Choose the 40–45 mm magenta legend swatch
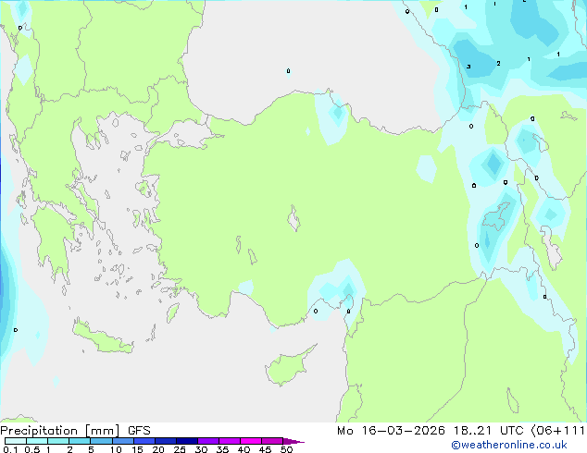The height and width of the screenshot is (453, 587). click(x=251, y=441)
